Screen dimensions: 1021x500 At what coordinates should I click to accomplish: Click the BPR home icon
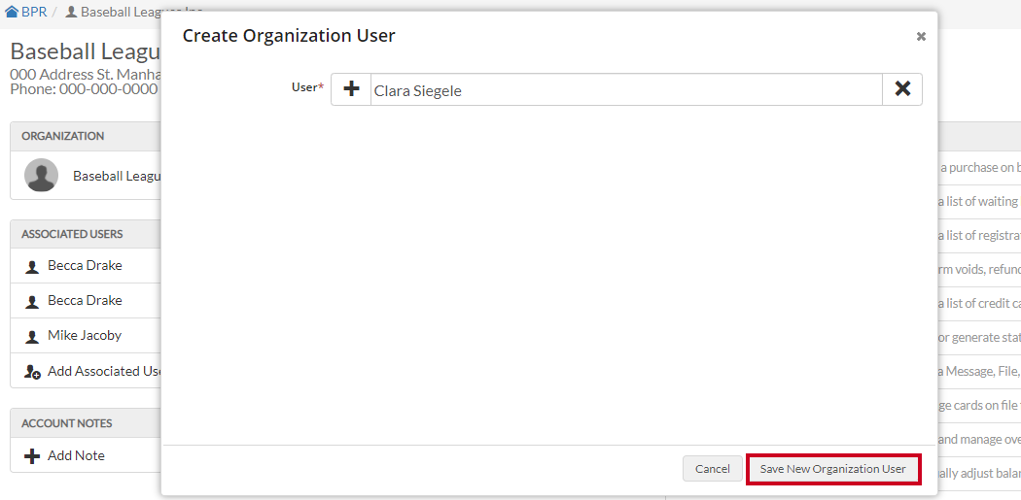(12, 12)
